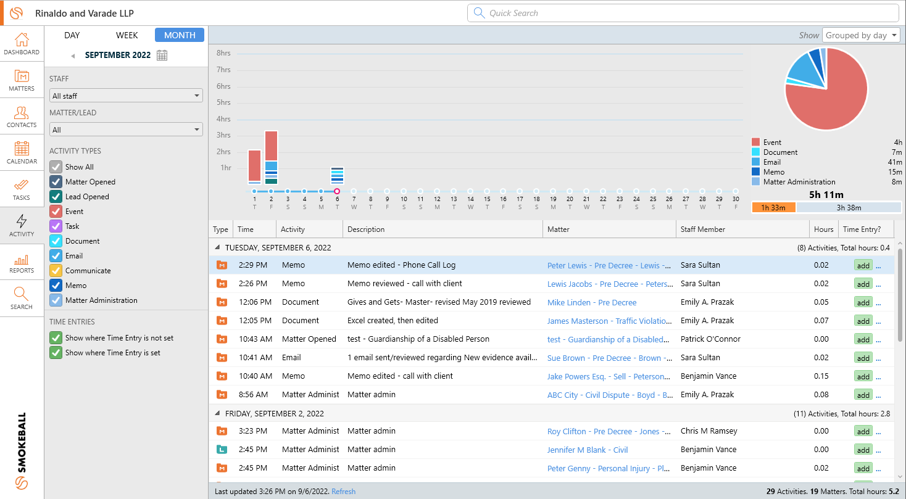Click the orange 1h 33m progress segment
This screenshot has height=499, width=906.
tap(773, 208)
